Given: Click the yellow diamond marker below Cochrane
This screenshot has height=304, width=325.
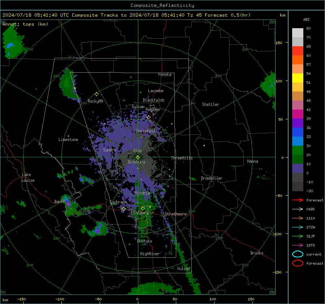Looking at the screenshot, I should 123,209.
